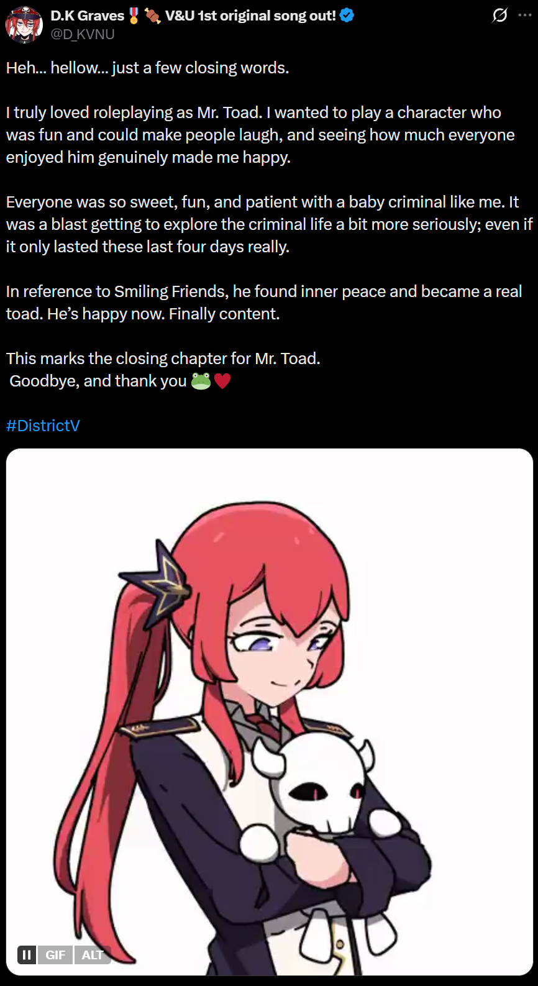Show the ALT image description
Viewport: 538px width, 986px height.
point(93,955)
